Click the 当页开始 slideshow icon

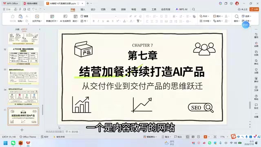tap(37, 16)
